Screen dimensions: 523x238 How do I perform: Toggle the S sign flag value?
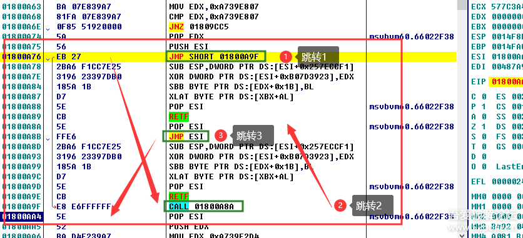(484, 136)
